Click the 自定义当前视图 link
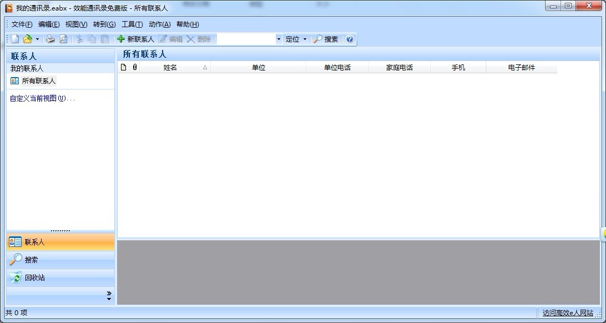 pos(42,98)
